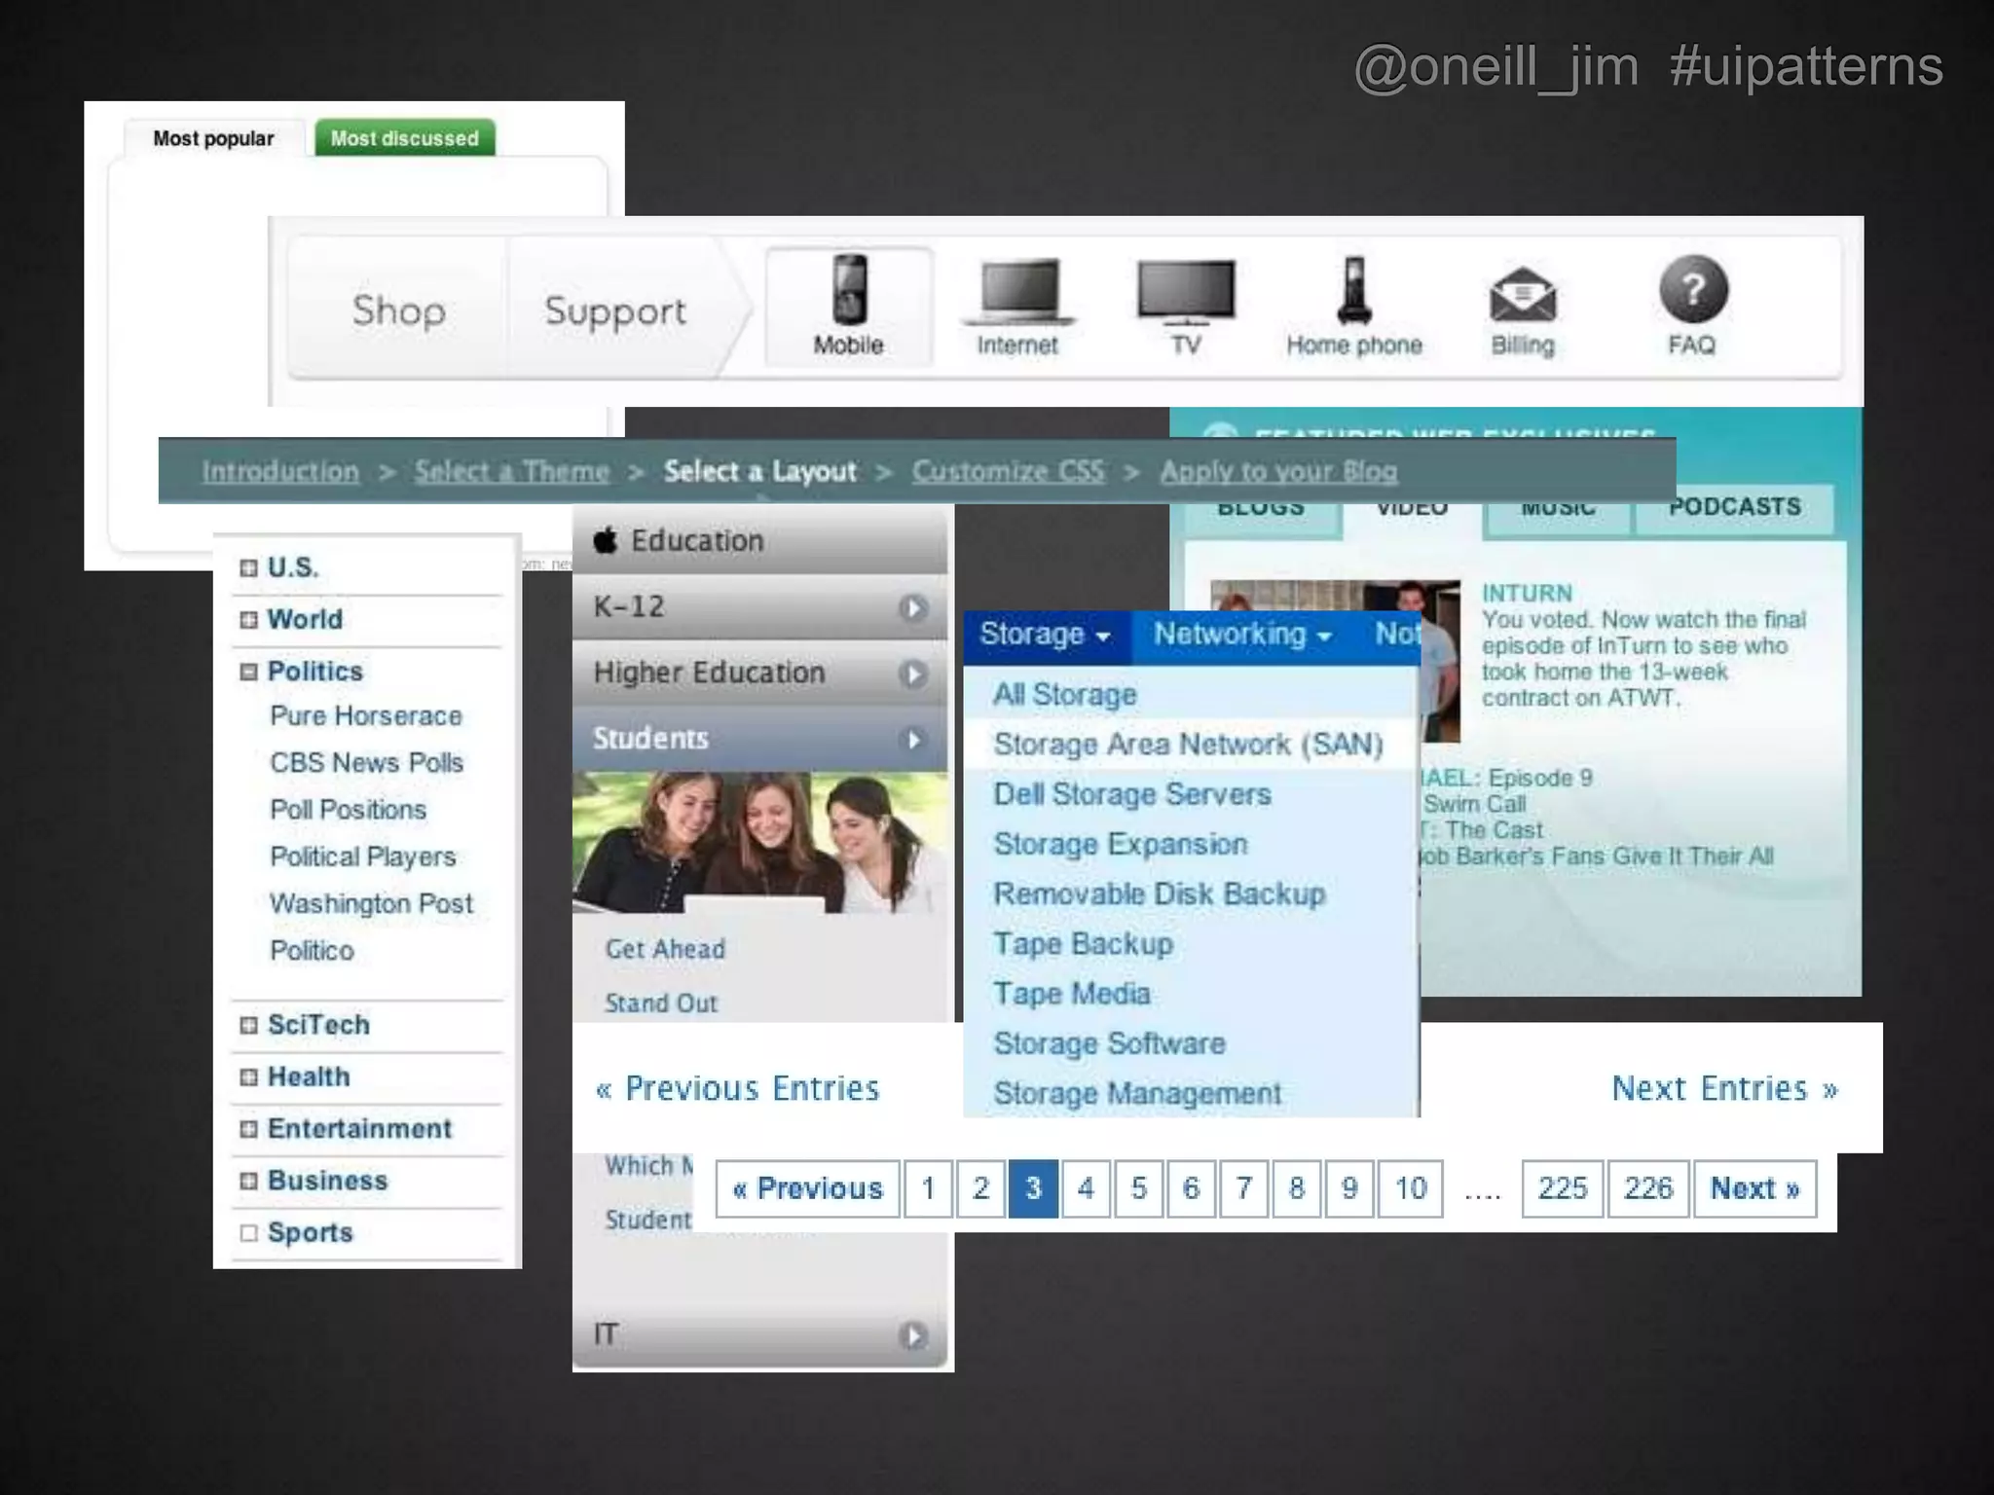Expand the SciTech section
This screenshot has width=1994, height=1495.
pyautogui.click(x=249, y=1025)
